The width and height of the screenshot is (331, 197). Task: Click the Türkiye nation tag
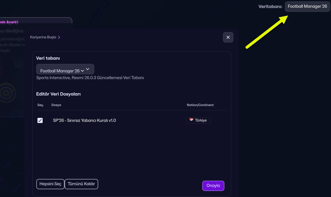click(x=198, y=120)
